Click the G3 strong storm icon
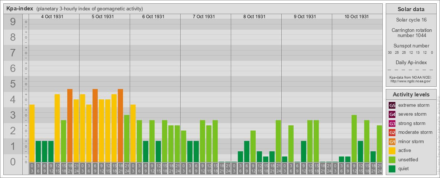The width and height of the screenshot is (440, 178). point(392,123)
